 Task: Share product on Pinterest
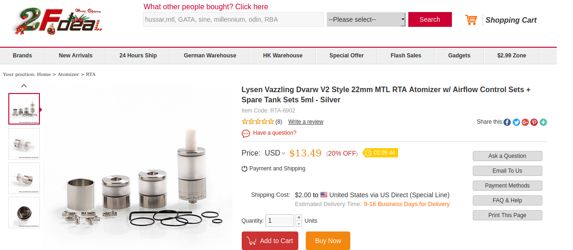[x=534, y=122]
